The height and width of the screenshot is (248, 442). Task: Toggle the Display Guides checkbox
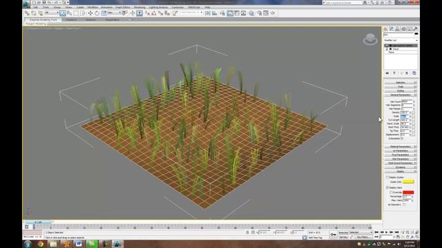tap(387, 177)
